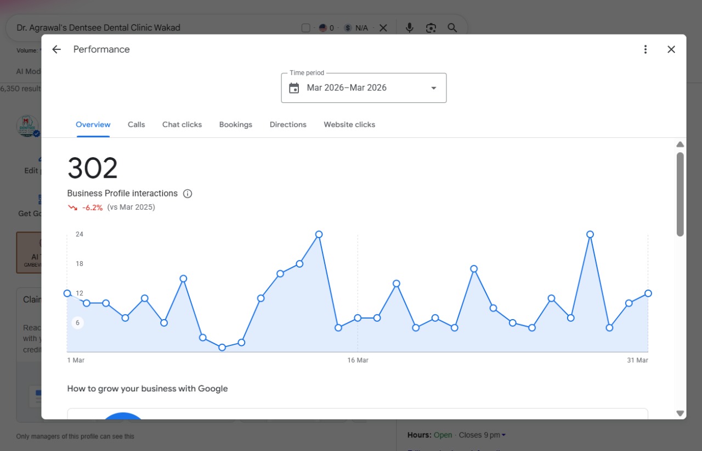The height and width of the screenshot is (451, 702).
Task: Click the magnifier search icon
Action: coord(452,28)
